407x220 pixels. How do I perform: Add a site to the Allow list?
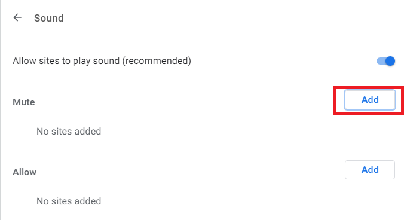coord(370,170)
